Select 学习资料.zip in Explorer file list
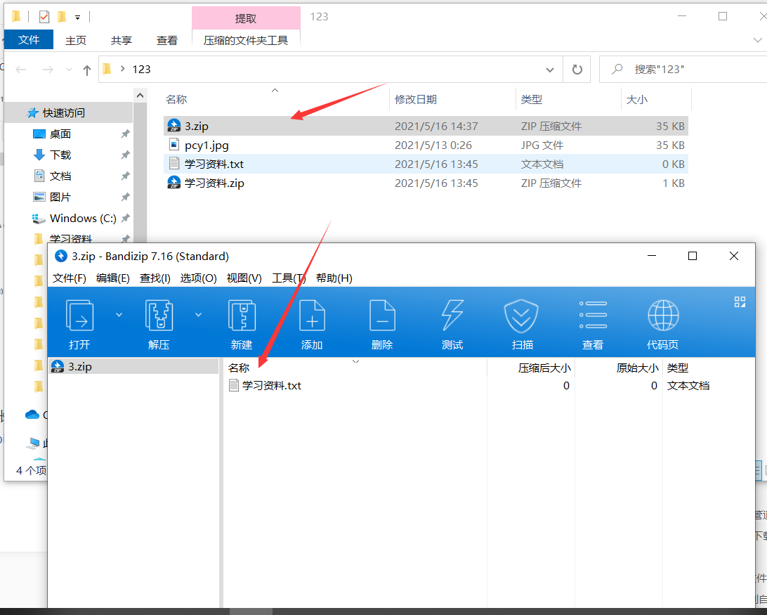767x615 pixels. pyautogui.click(x=426, y=183)
